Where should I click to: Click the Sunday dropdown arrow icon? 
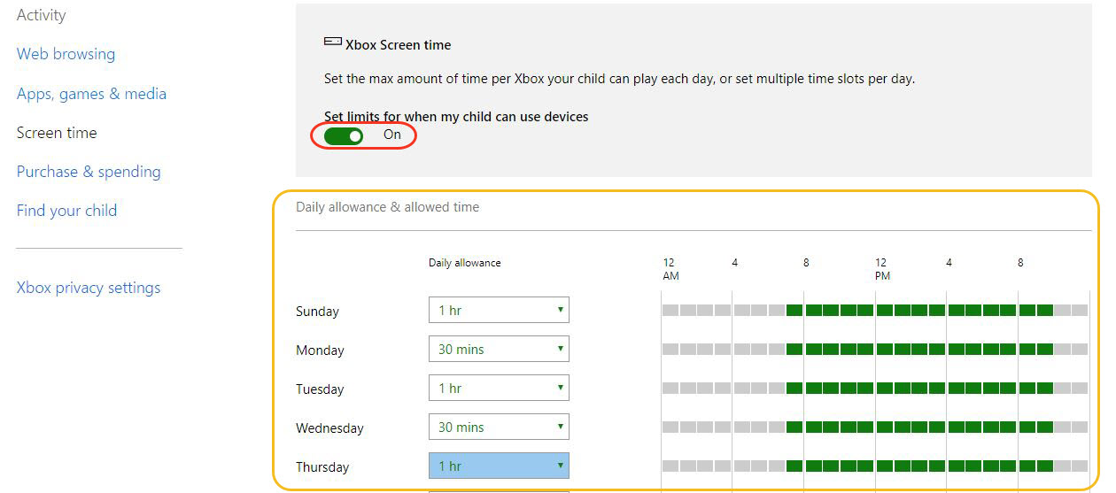pyautogui.click(x=560, y=310)
